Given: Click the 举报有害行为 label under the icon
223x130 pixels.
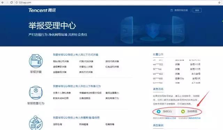Looking at the screenshot, I should coord(36,103).
